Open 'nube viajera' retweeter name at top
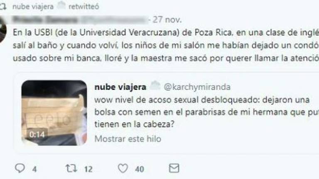The height and width of the screenshot is (179, 319). pyautogui.click(x=33, y=7)
